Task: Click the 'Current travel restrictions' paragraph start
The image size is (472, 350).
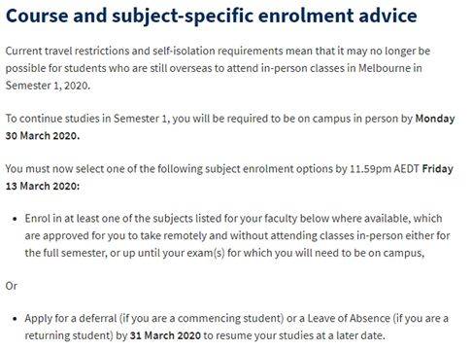Action: click(61, 52)
